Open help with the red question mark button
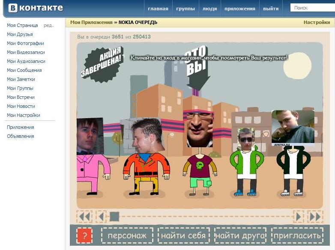 tap(84, 235)
